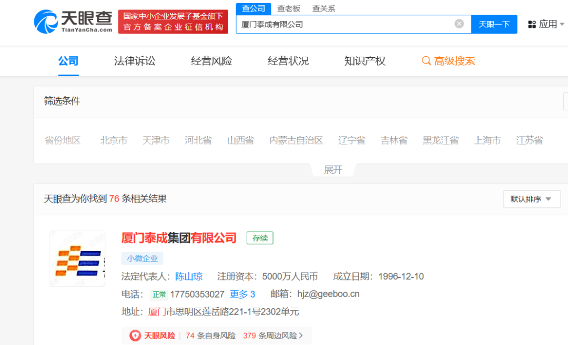This screenshot has width=568, height=345.
Task: Filter by 内蒙古自治区
Action: tap(296, 140)
